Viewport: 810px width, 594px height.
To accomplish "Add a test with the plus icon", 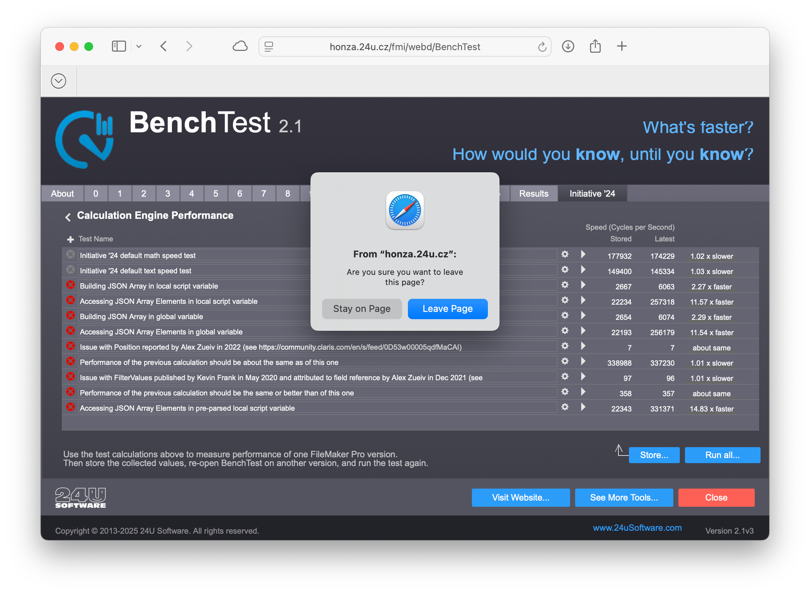I will click(x=71, y=239).
